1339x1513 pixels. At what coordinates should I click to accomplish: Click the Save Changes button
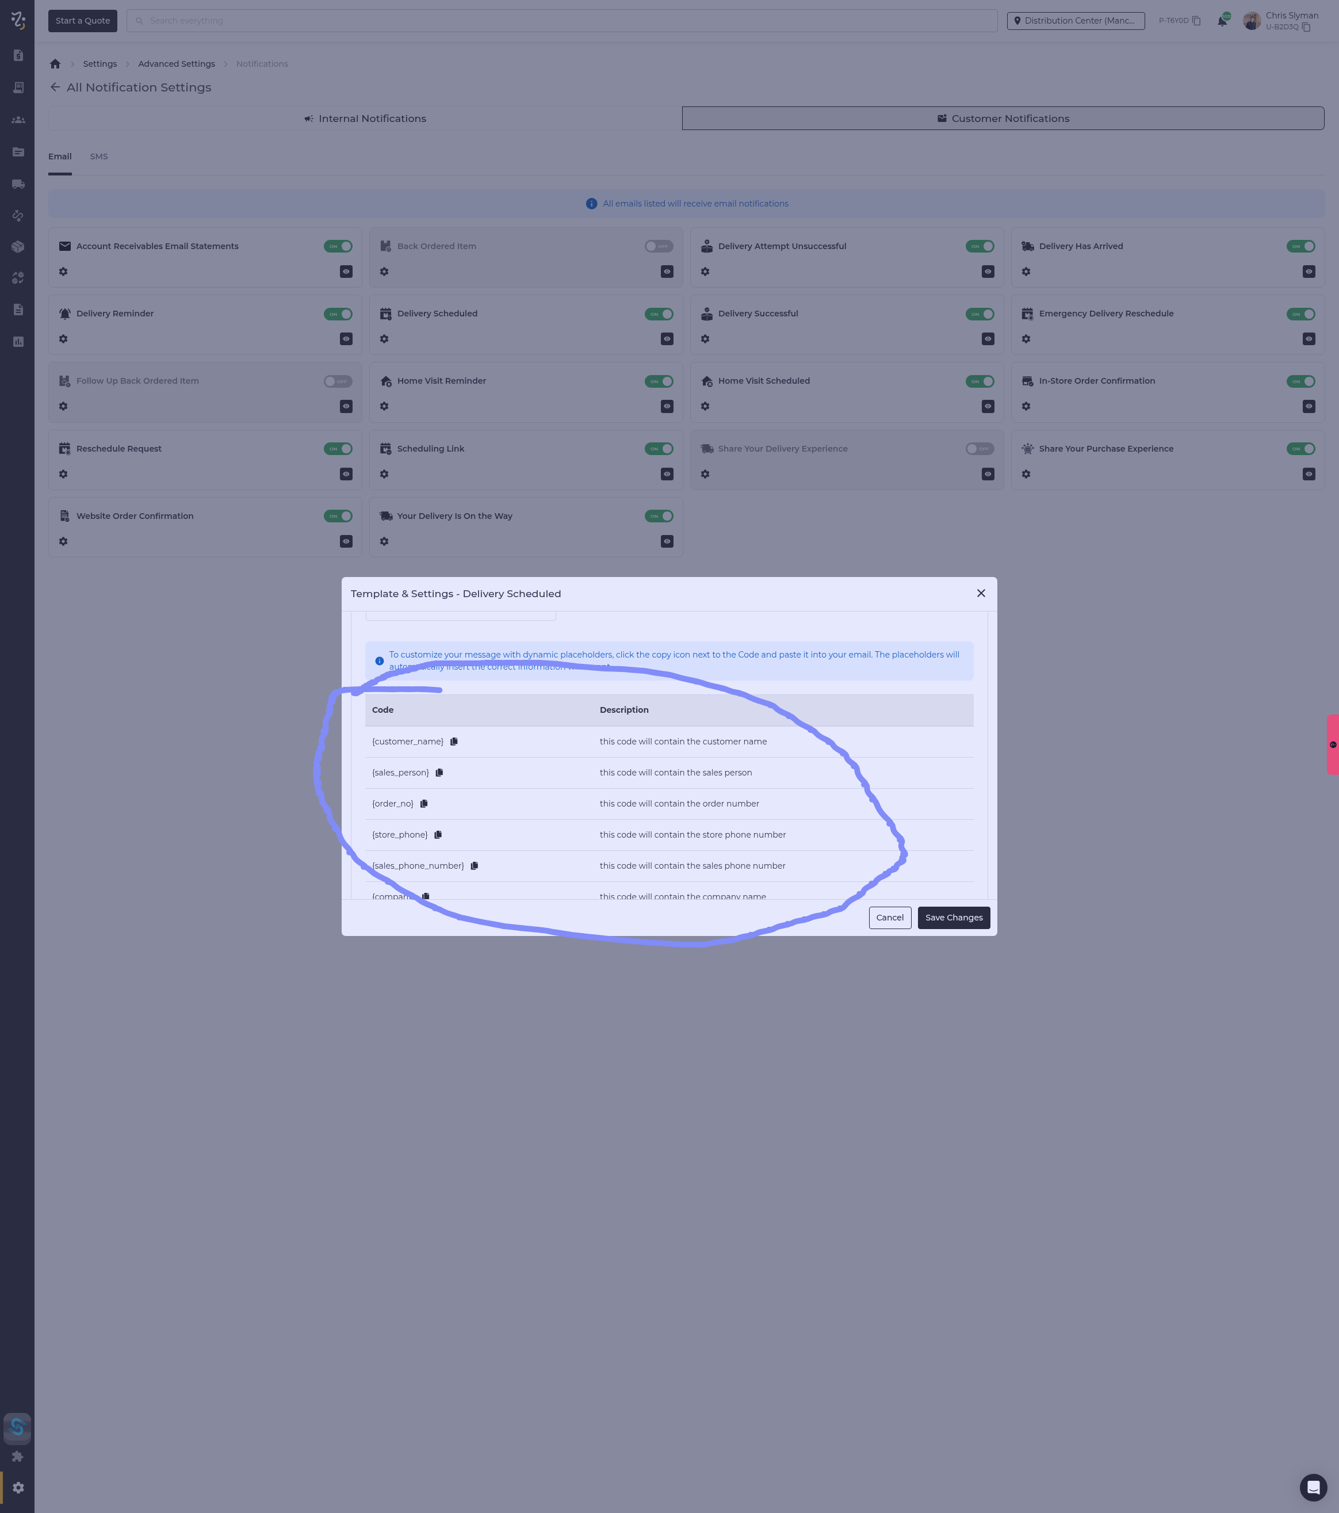(954, 918)
